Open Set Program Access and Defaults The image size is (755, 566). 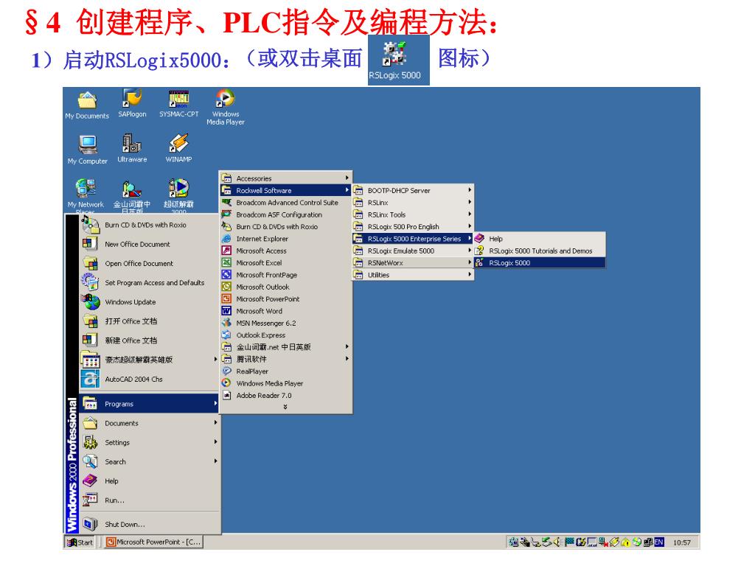148,282
